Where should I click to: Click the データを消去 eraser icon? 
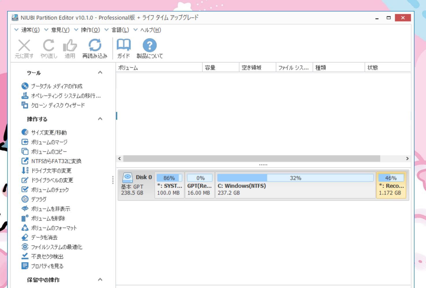tap(25, 237)
